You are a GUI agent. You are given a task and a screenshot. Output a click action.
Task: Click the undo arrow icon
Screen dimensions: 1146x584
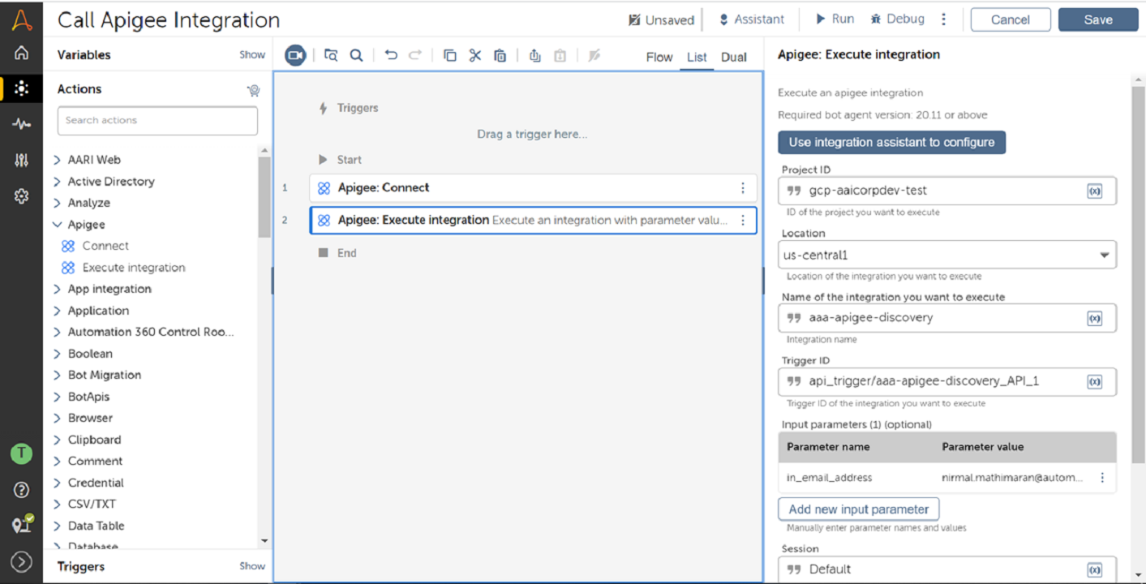(x=391, y=55)
